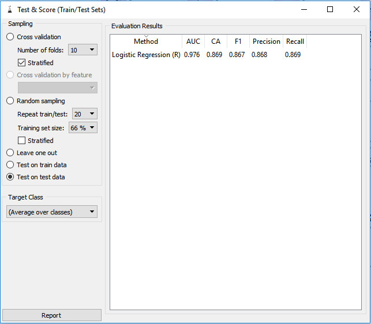371x324 pixels.
Task: Enable Stratified under Random sampling
Action: (x=21, y=141)
